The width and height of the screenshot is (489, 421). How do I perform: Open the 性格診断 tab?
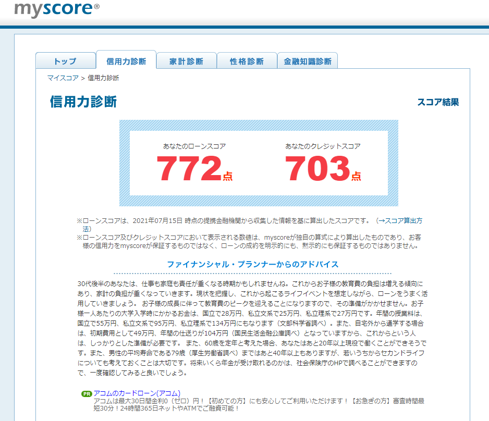point(247,61)
